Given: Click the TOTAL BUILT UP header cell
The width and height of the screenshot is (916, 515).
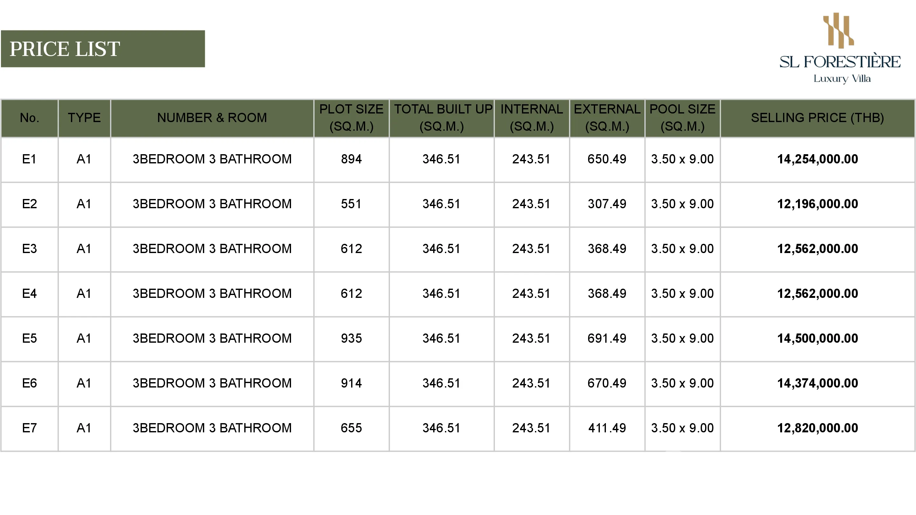Looking at the screenshot, I should coord(442,118).
